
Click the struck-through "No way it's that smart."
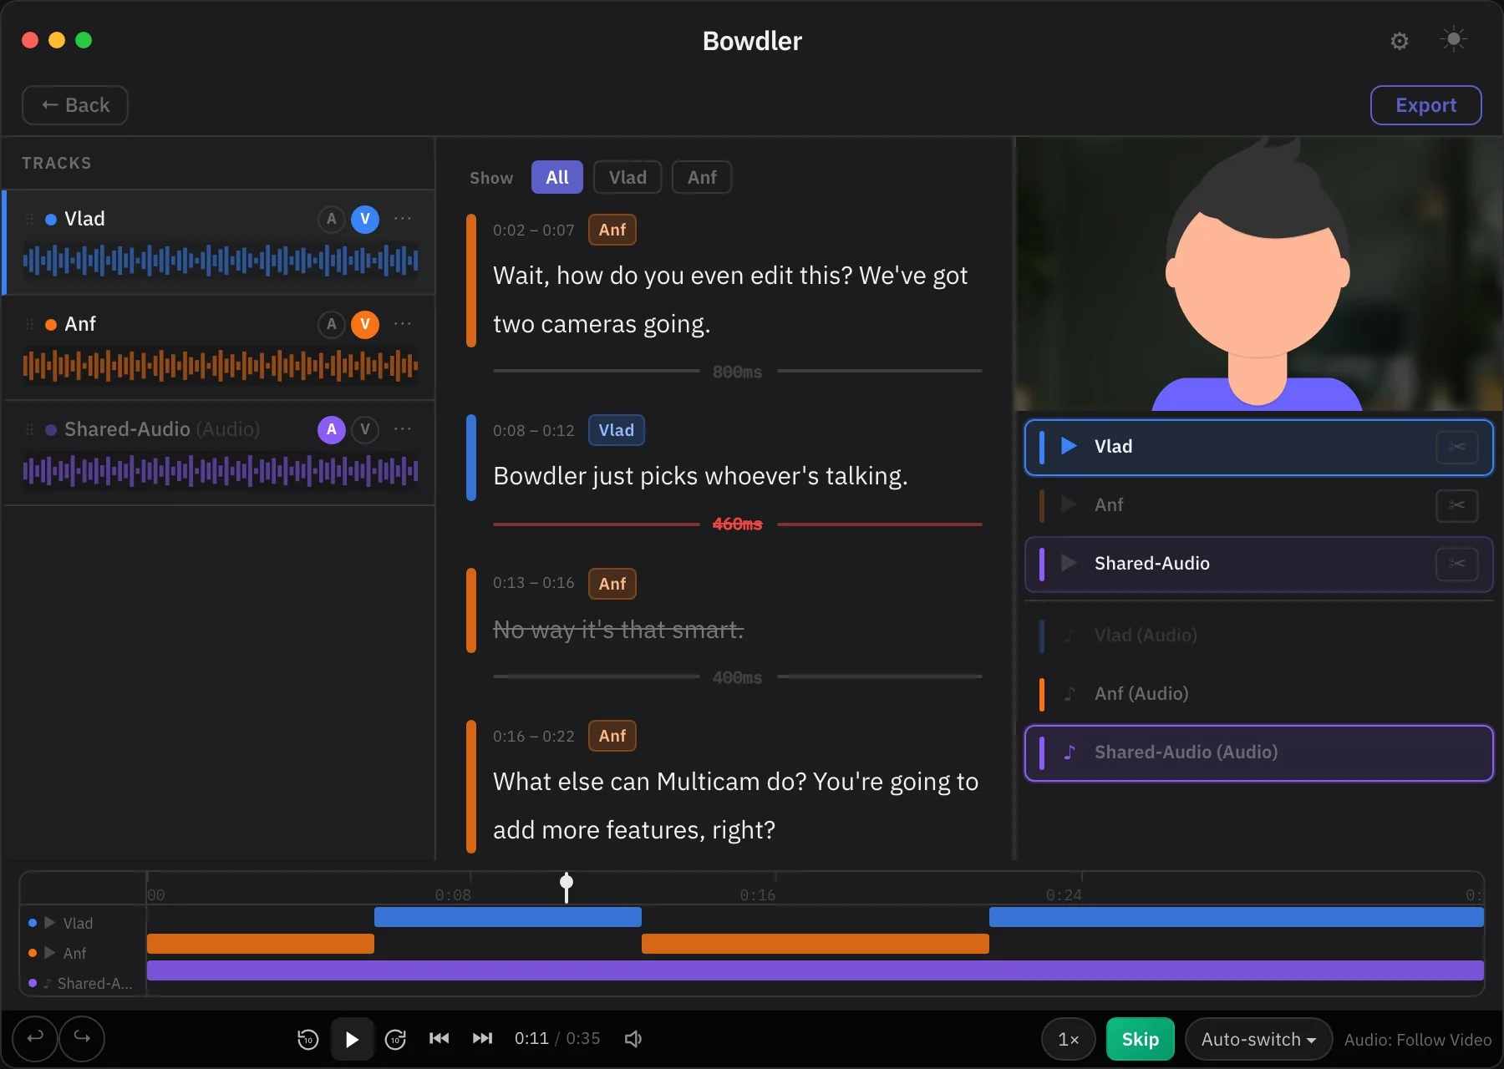pyautogui.click(x=618, y=630)
